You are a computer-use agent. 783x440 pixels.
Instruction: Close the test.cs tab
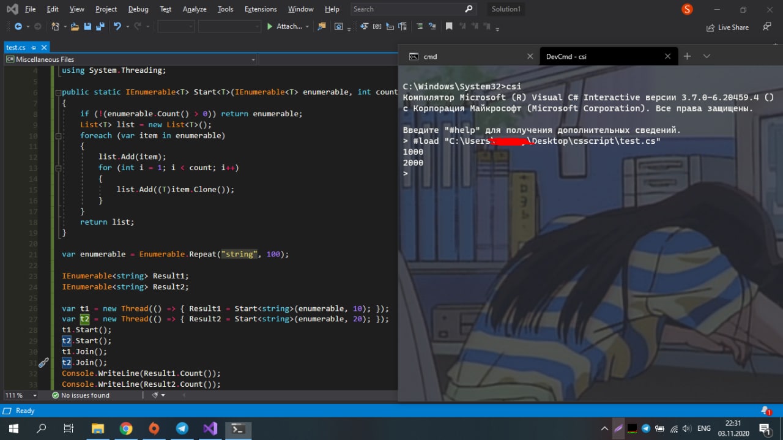coord(44,47)
